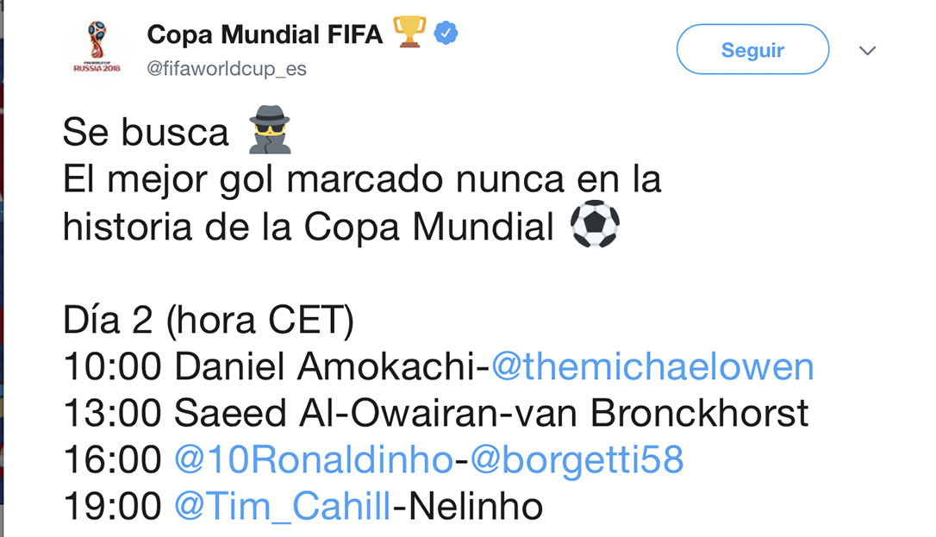Open the @Tim_Cahill mention

tap(283, 507)
